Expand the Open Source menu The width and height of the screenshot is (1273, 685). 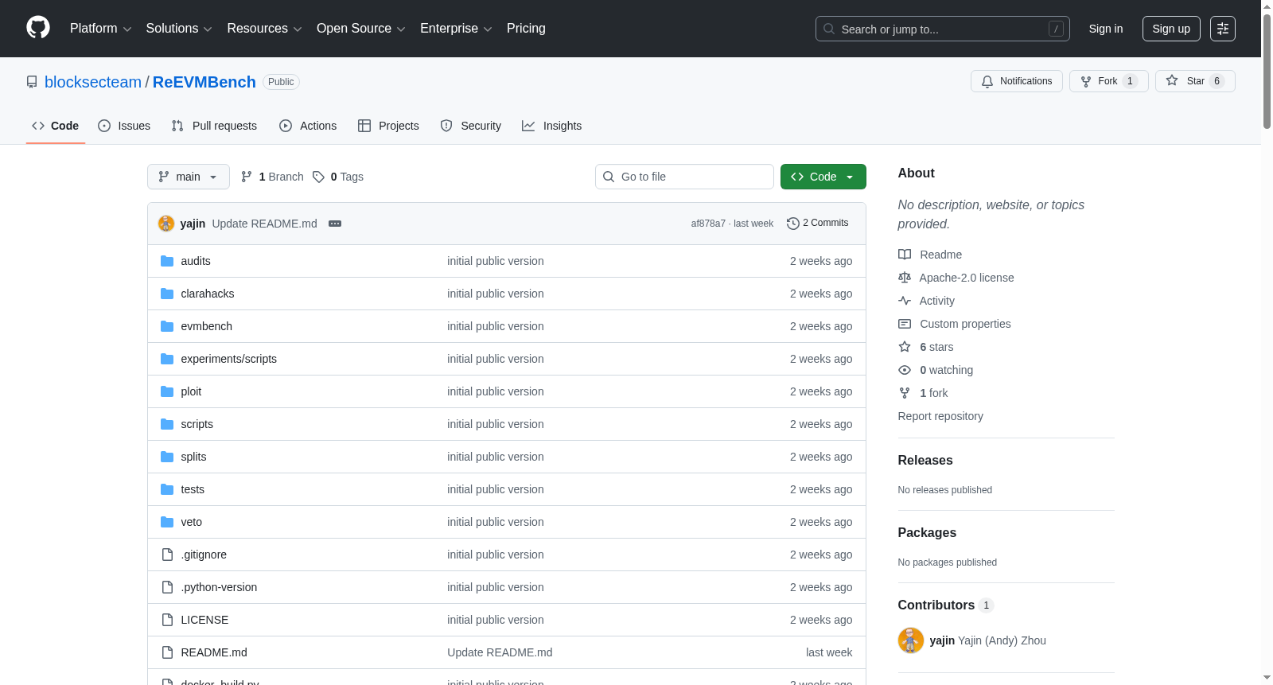coord(361,29)
